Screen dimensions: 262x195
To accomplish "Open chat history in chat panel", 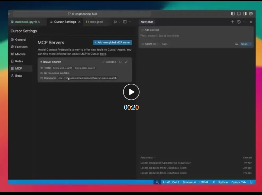I will click(x=239, y=22).
